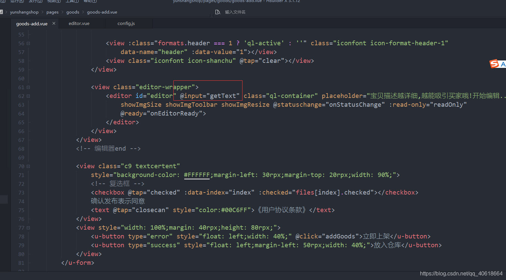Click the #00C6FF color value on line 75

click(234, 210)
